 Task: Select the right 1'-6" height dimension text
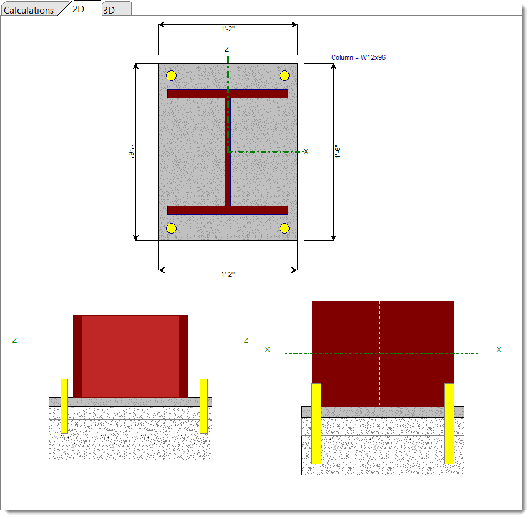338,151
